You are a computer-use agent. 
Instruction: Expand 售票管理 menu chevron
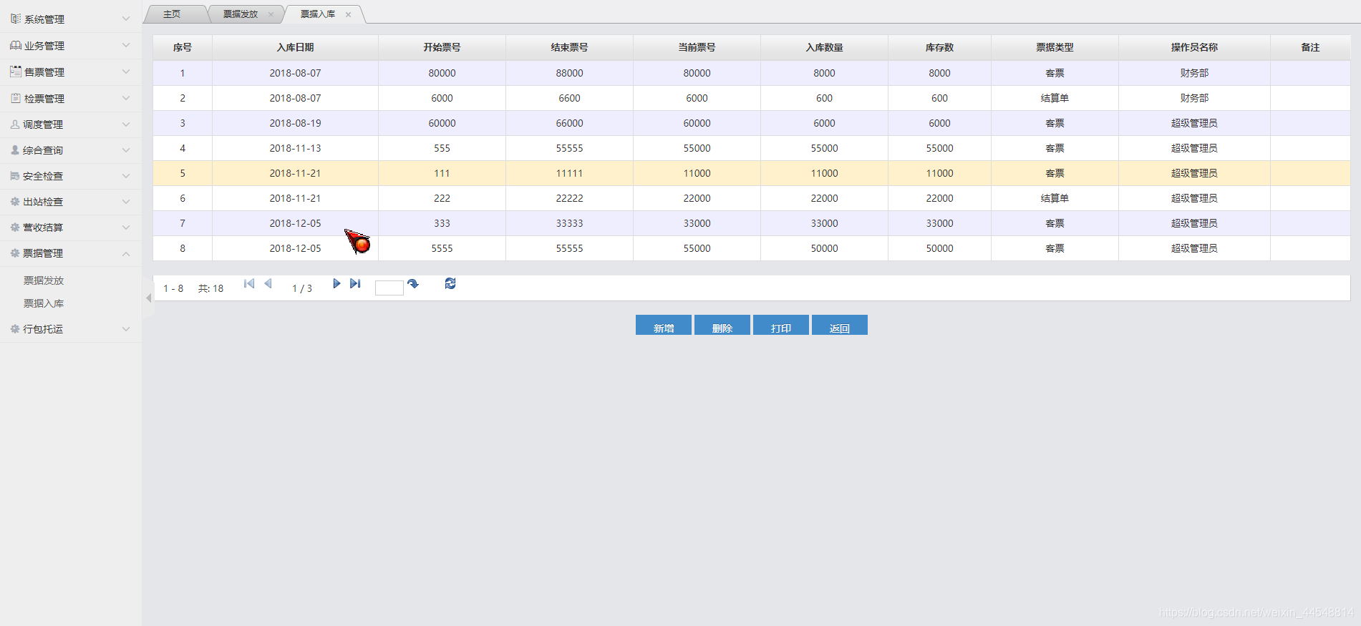[x=126, y=72]
